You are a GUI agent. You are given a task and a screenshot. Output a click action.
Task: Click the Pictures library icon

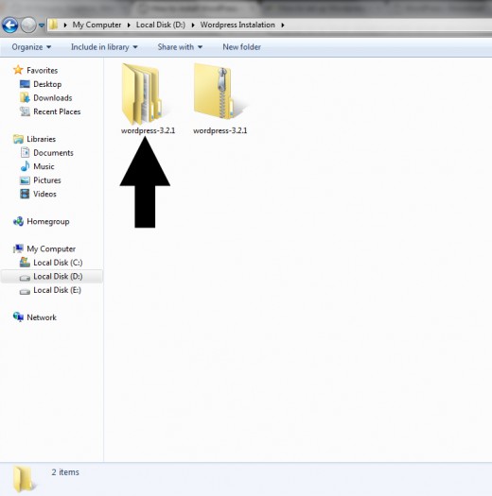tap(25, 180)
